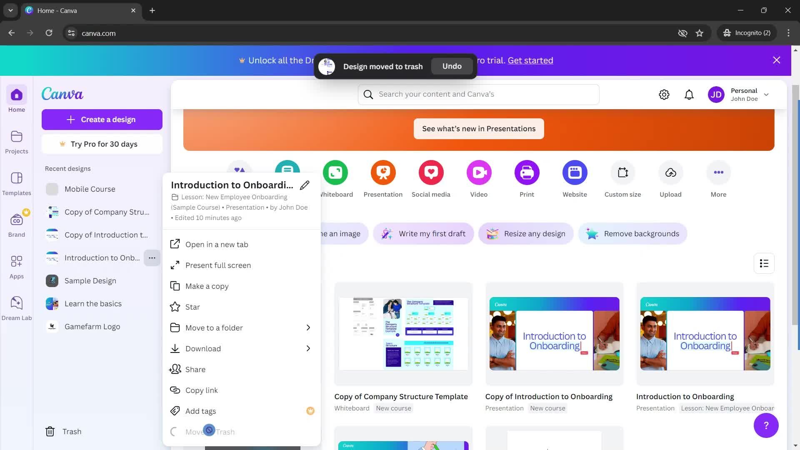Select the Print tool icon

coord(526,172)
